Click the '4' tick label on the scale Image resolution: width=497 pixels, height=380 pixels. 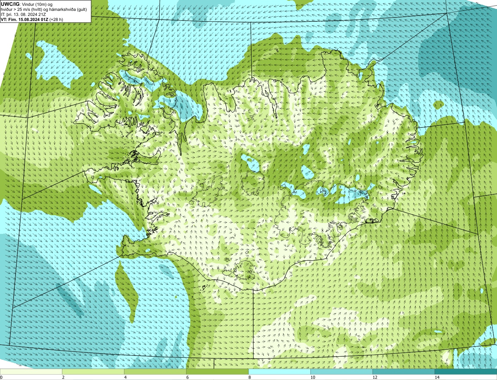[x=125, y=377]
